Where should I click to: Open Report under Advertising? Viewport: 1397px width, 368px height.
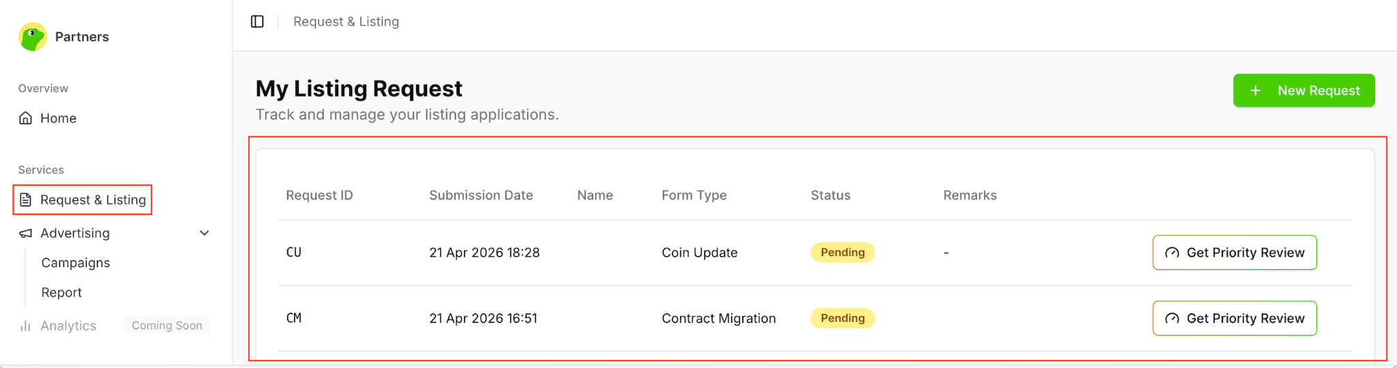tap(61, 292)
